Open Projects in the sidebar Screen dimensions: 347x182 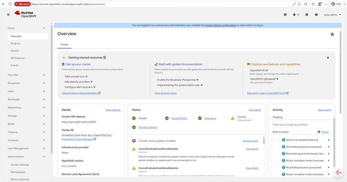coord(15,43)
